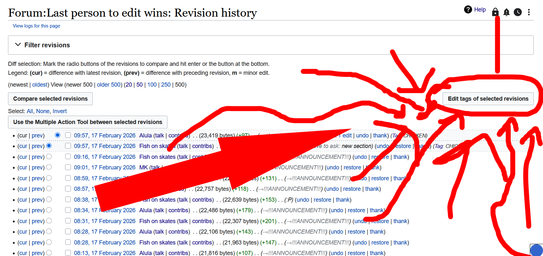Click restore in the 08:57 row
543x256 pixels.
pos(352,189)
